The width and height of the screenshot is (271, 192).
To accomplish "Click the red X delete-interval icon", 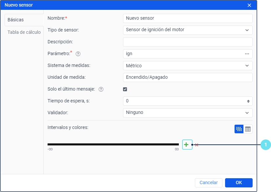I will click(x=197, y=145).
